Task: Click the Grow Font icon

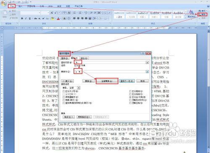Action: pos(52,13)
